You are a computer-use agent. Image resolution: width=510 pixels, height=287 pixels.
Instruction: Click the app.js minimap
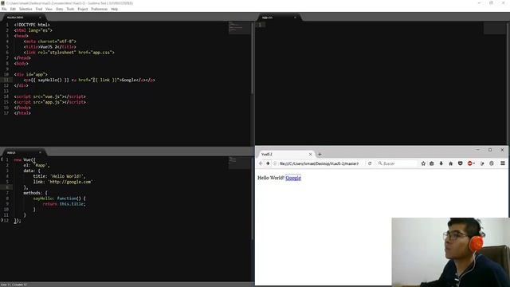[239, 163]
